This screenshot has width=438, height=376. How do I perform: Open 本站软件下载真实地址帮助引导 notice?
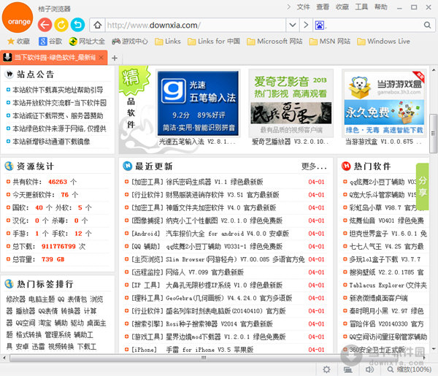point(58,90)
